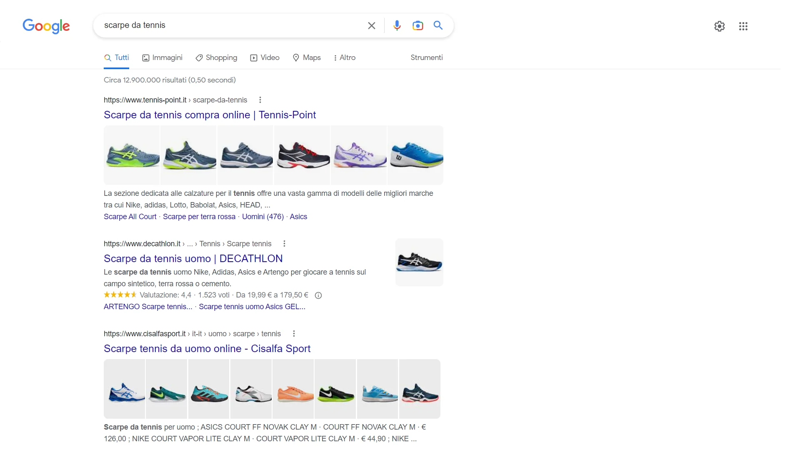This screenshot has height=450, width=800.
Task: Open the Maps search tab
Action: tap(307, 57)
